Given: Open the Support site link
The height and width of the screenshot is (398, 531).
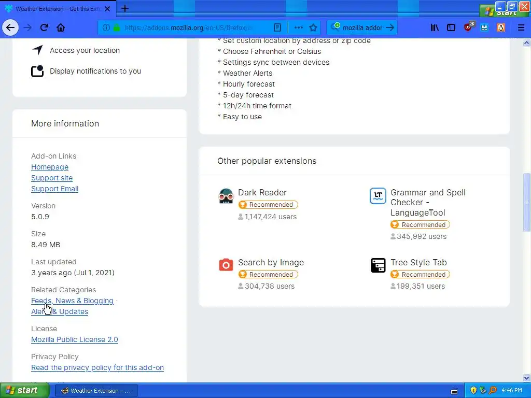Looking at the screenshot, I should coord(52,178).
